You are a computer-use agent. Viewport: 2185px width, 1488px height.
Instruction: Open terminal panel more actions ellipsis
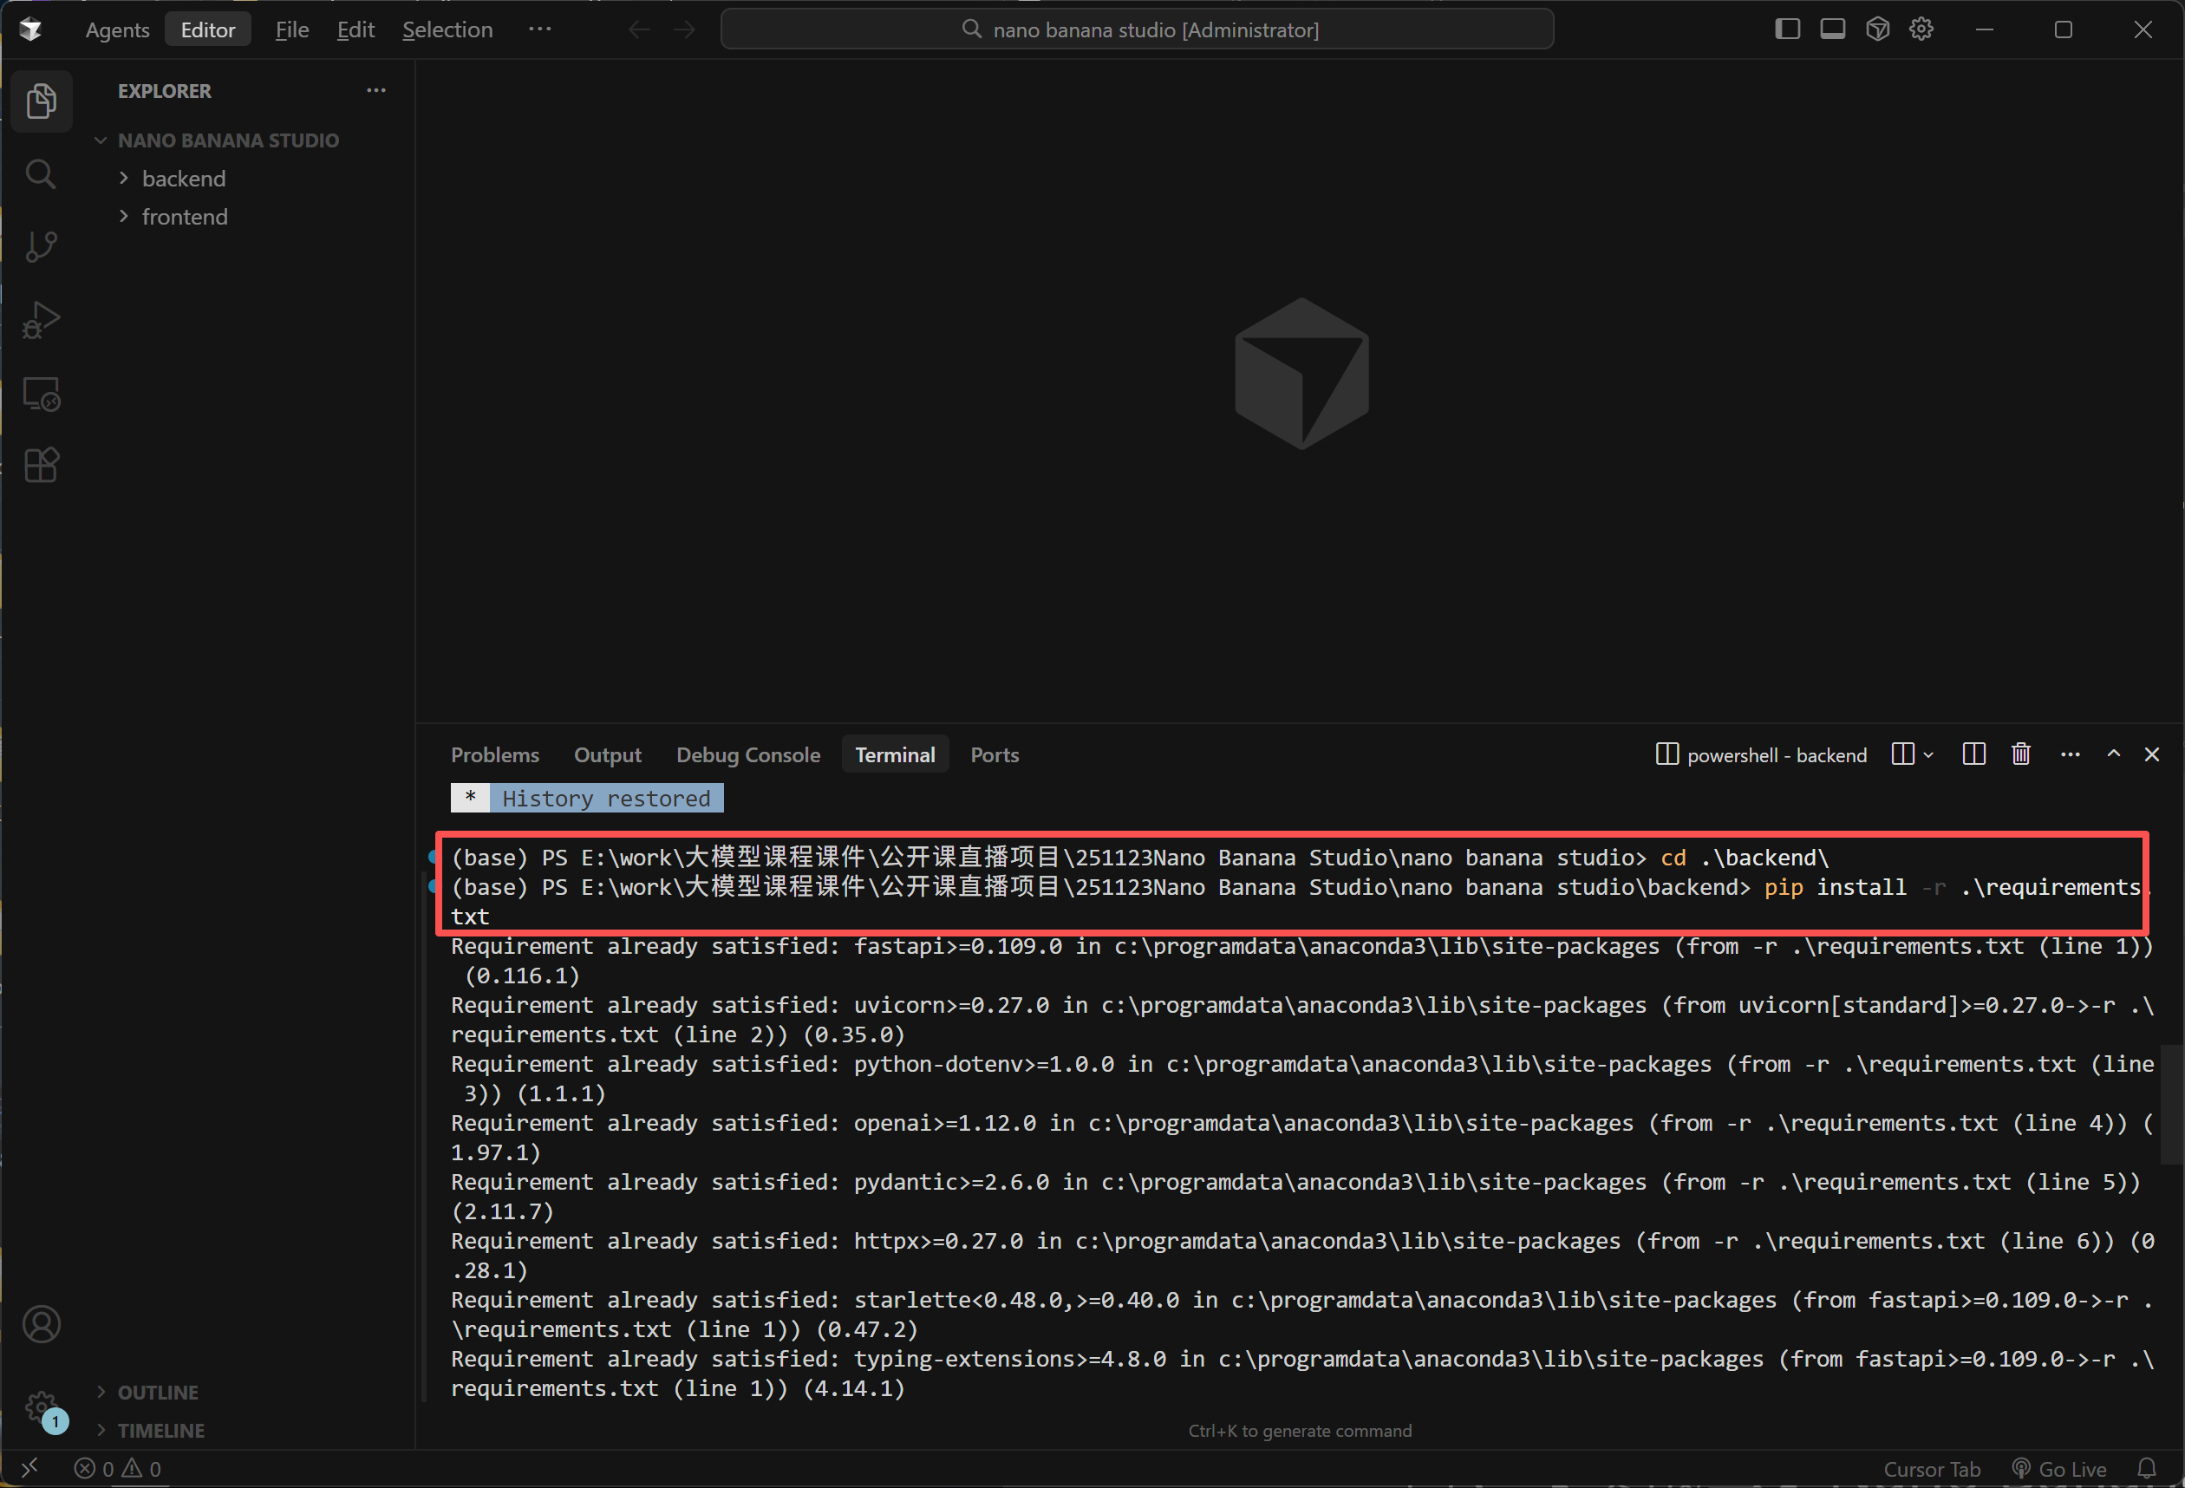click(2071, 754)
